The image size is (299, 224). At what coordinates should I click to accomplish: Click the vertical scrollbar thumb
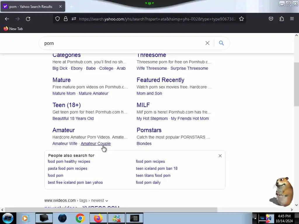(296, 84)
